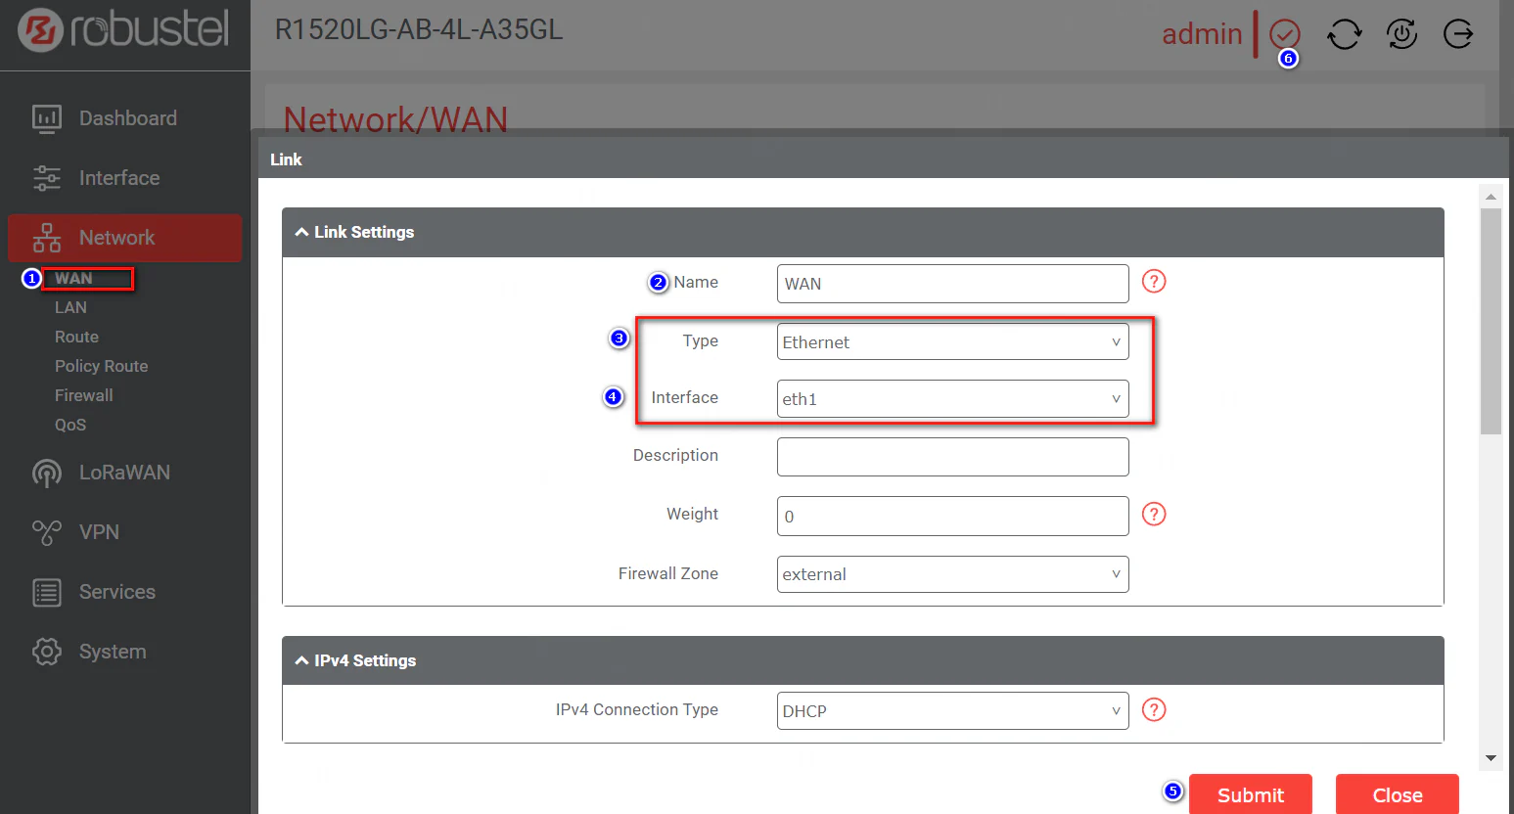Click the reboot power icon in header
This screenshot has height=814, width=1514.
(1401, 34)
